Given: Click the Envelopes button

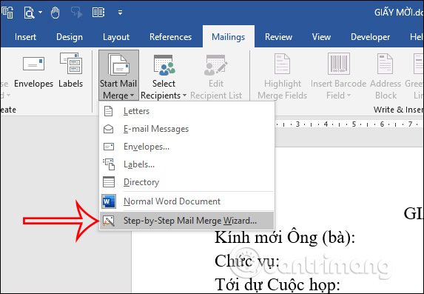Looking at the screenshot, I should pyautogui.click(x=33, y=71).
